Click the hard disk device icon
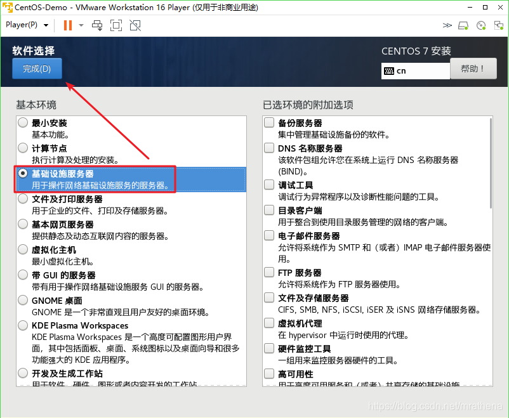509x418 pixels. [463, 25]
